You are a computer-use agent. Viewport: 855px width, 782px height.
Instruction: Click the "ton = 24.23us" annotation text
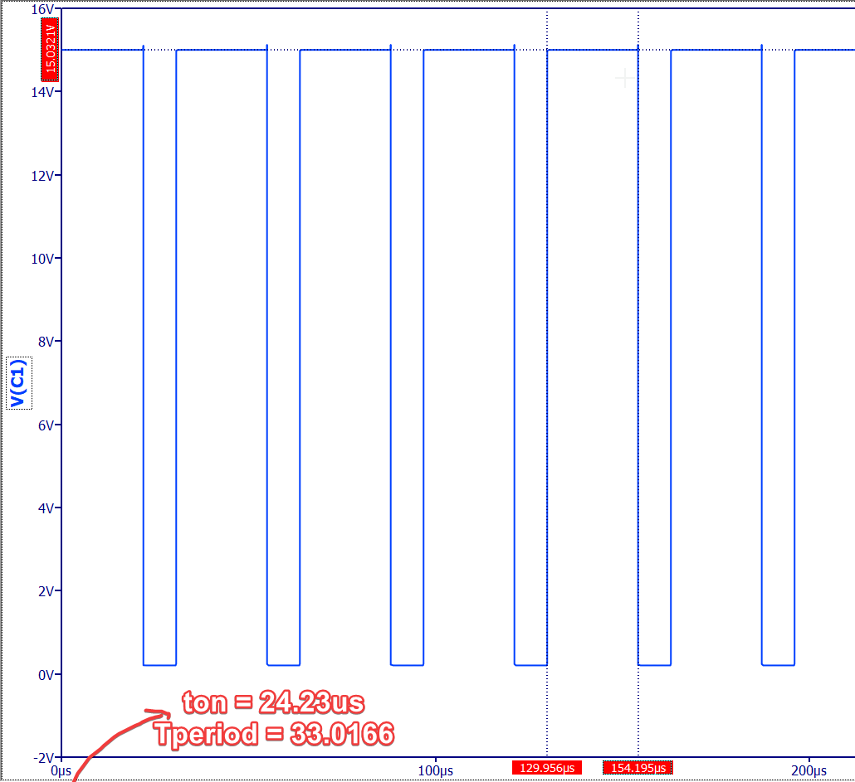tap(273, 703)
